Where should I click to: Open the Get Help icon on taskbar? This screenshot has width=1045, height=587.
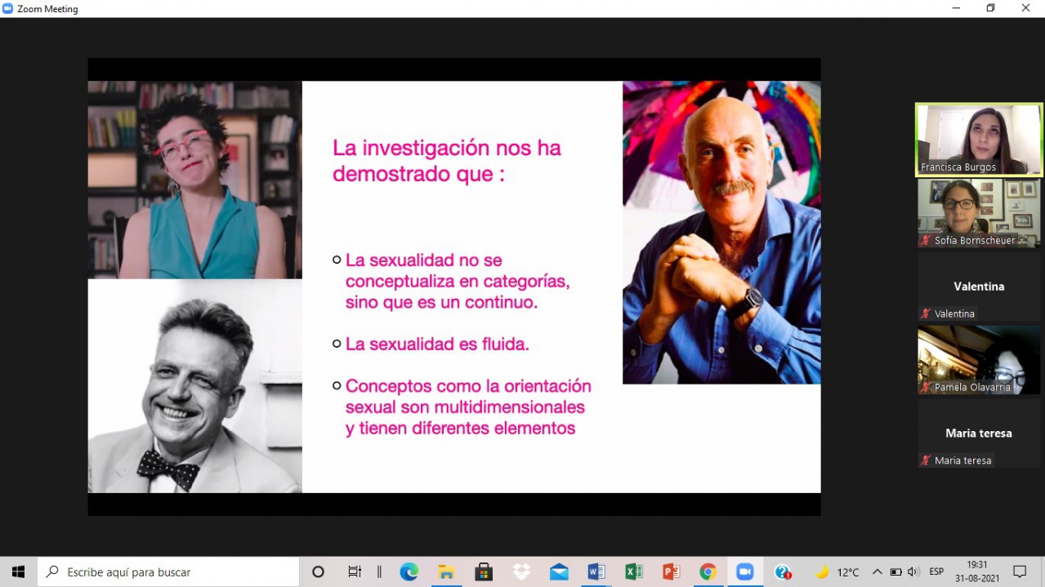[x=783, y=571]
